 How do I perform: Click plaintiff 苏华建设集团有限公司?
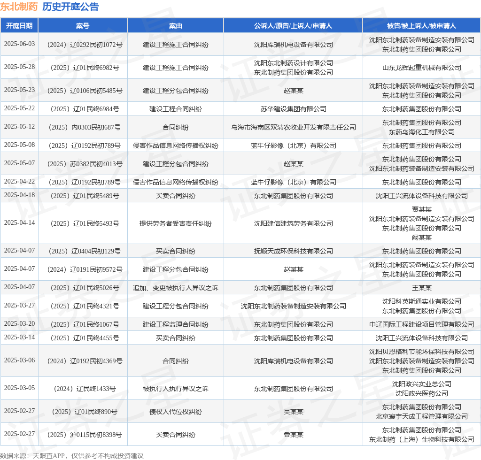[x=293, y=109]
